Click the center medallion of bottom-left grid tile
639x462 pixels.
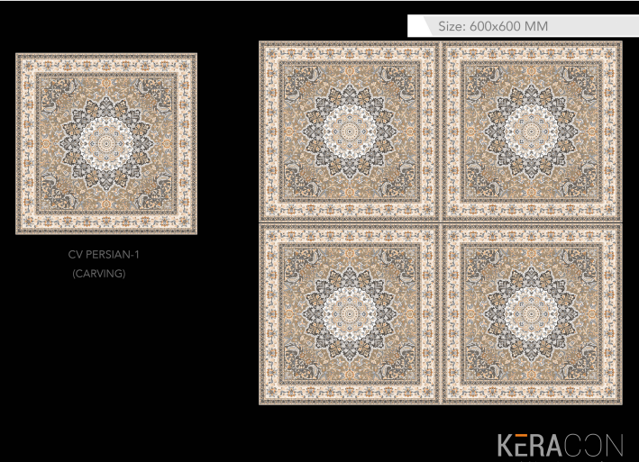coord(350,313)
